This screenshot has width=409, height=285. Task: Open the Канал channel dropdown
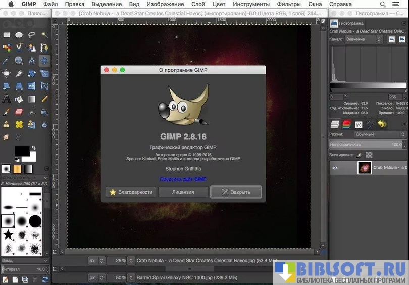(364, 39)
